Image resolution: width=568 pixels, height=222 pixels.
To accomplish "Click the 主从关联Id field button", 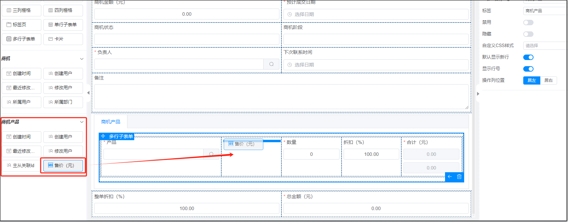I will 22,165.
